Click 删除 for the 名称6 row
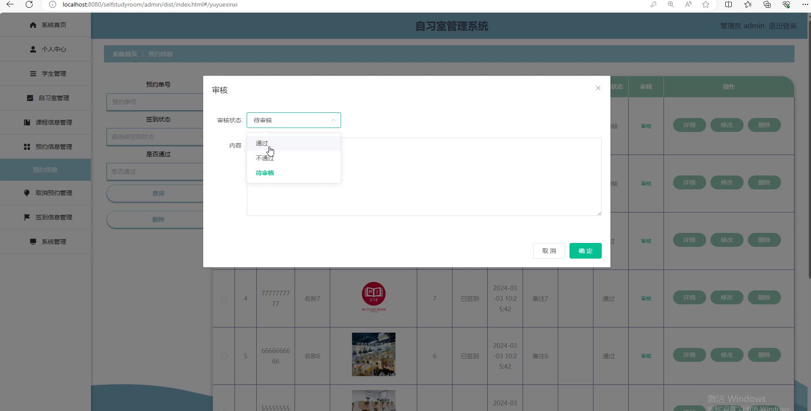The image size is (811, 411). pyautogui.click(x=764, y=355)
